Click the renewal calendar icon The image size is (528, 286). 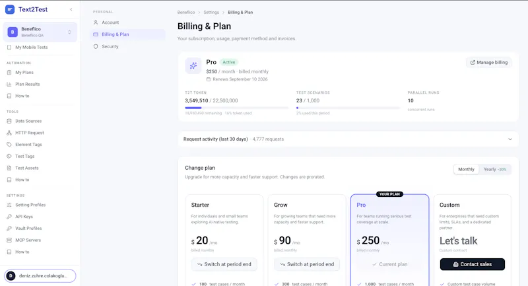click(209, 79)
